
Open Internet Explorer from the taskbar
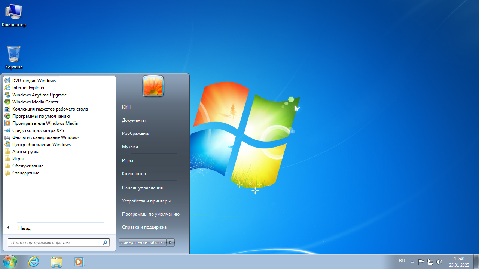pos(34,262)
